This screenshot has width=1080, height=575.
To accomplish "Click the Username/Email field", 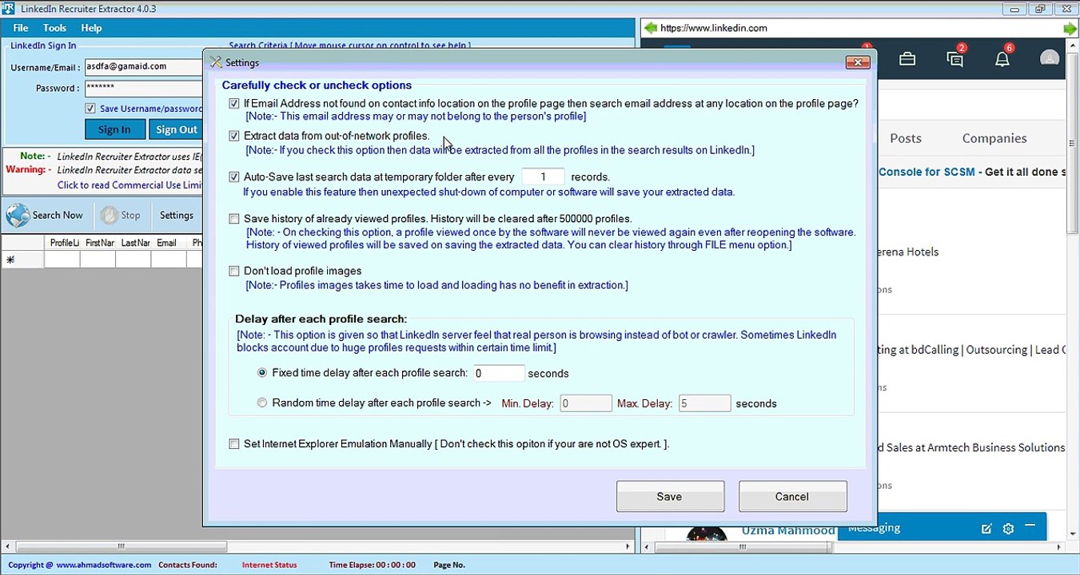I will (144, 67).
